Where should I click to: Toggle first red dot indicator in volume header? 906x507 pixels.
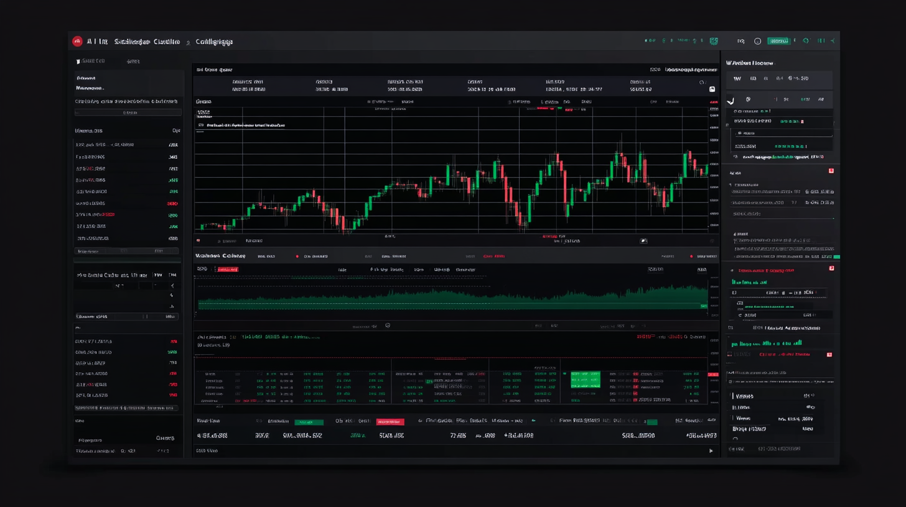click(x=297, y=256)
